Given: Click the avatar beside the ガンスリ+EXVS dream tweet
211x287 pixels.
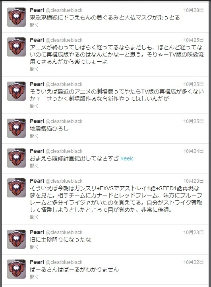Looking at the screenshot, I should pyautogui.click(x=16, y=188).
